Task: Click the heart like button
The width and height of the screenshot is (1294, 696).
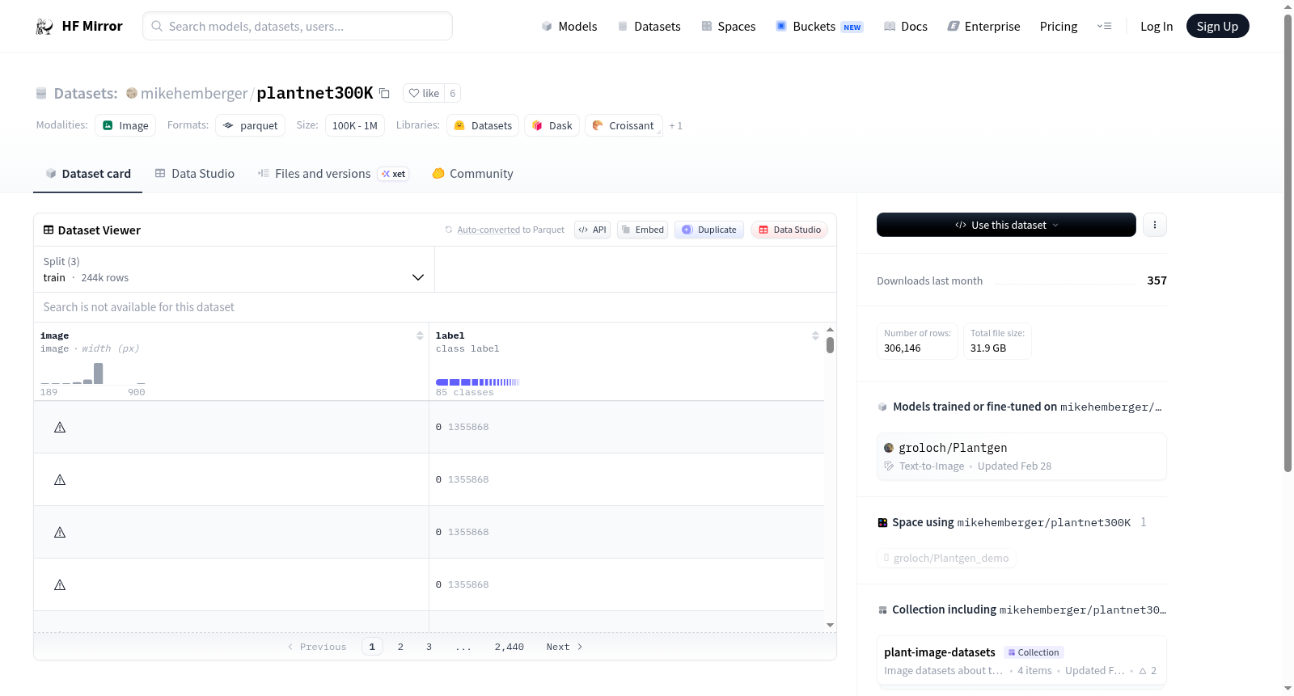Action: coord(424,93)
